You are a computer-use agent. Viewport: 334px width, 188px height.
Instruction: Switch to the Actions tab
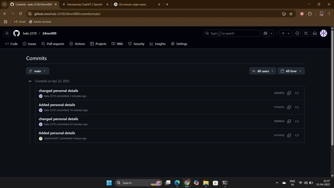77,44
